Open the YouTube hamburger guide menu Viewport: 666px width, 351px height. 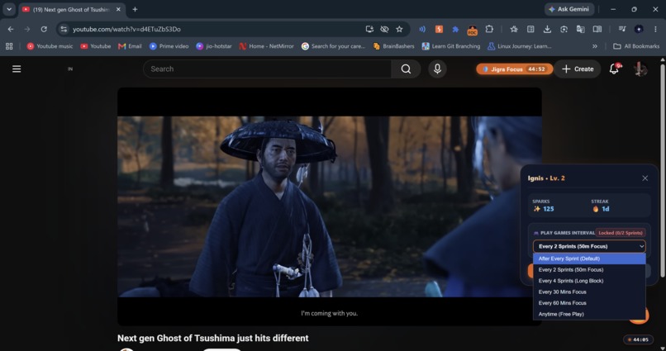tap(17, 69)
